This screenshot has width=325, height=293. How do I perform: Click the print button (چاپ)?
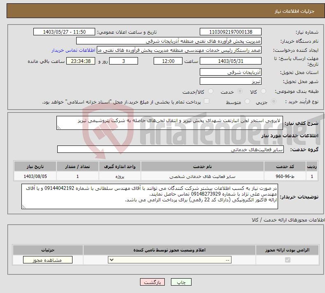click(x=181, y=282)
